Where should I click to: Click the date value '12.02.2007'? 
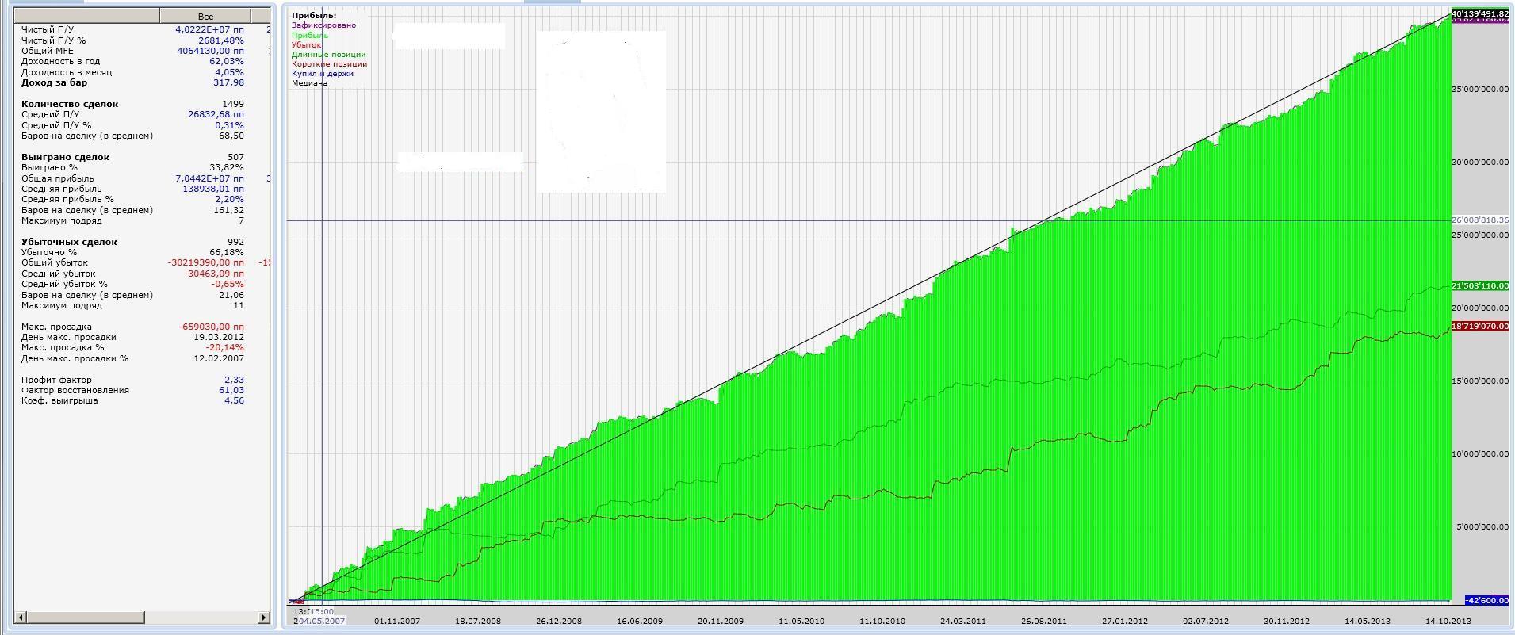point(219,358)
